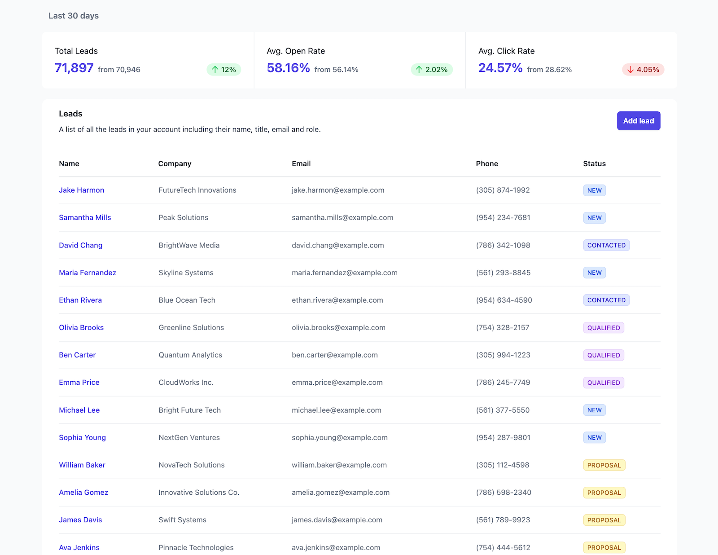
Task: Click the Last 30 days heading
Action: pyautogui.click(x=74, y=15)
